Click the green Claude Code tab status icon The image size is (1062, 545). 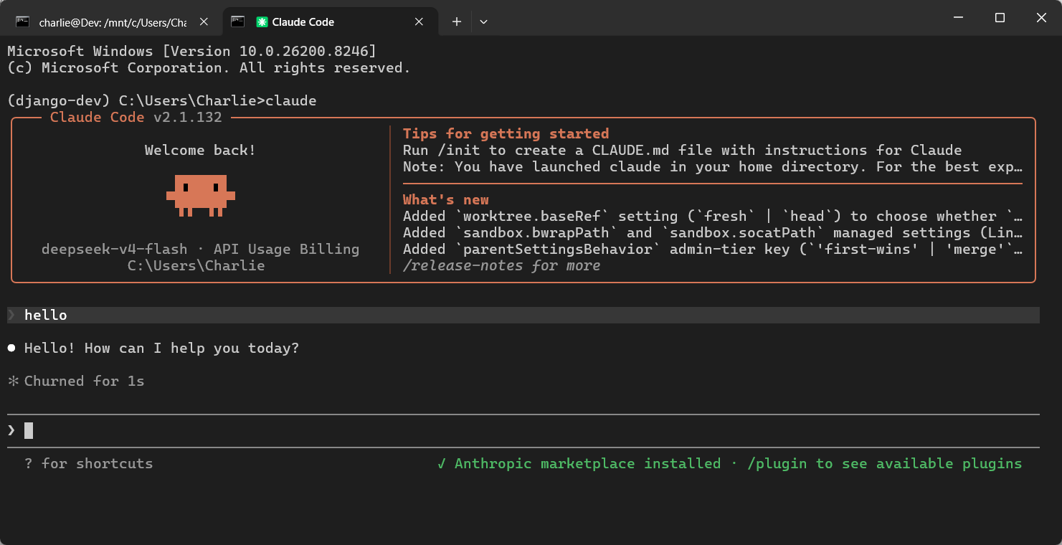click(x=262, y=22)
